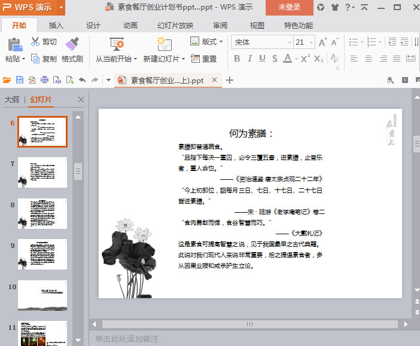Click the 重置 reset button
The width and height of the screenshot is (420, 346).
(203, 59)
